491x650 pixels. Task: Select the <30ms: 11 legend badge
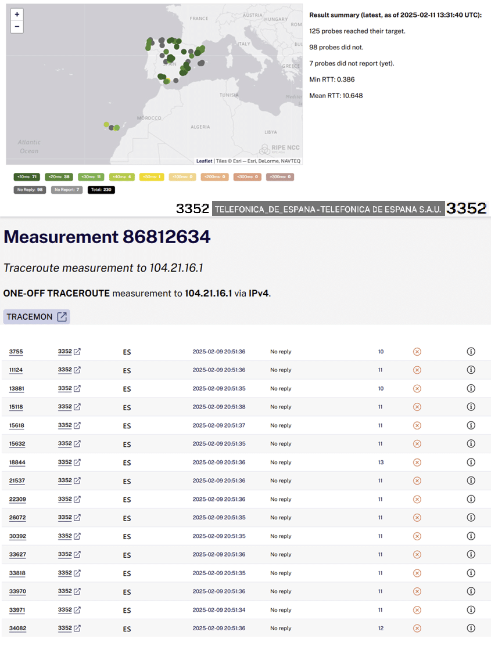pos(91,177)
